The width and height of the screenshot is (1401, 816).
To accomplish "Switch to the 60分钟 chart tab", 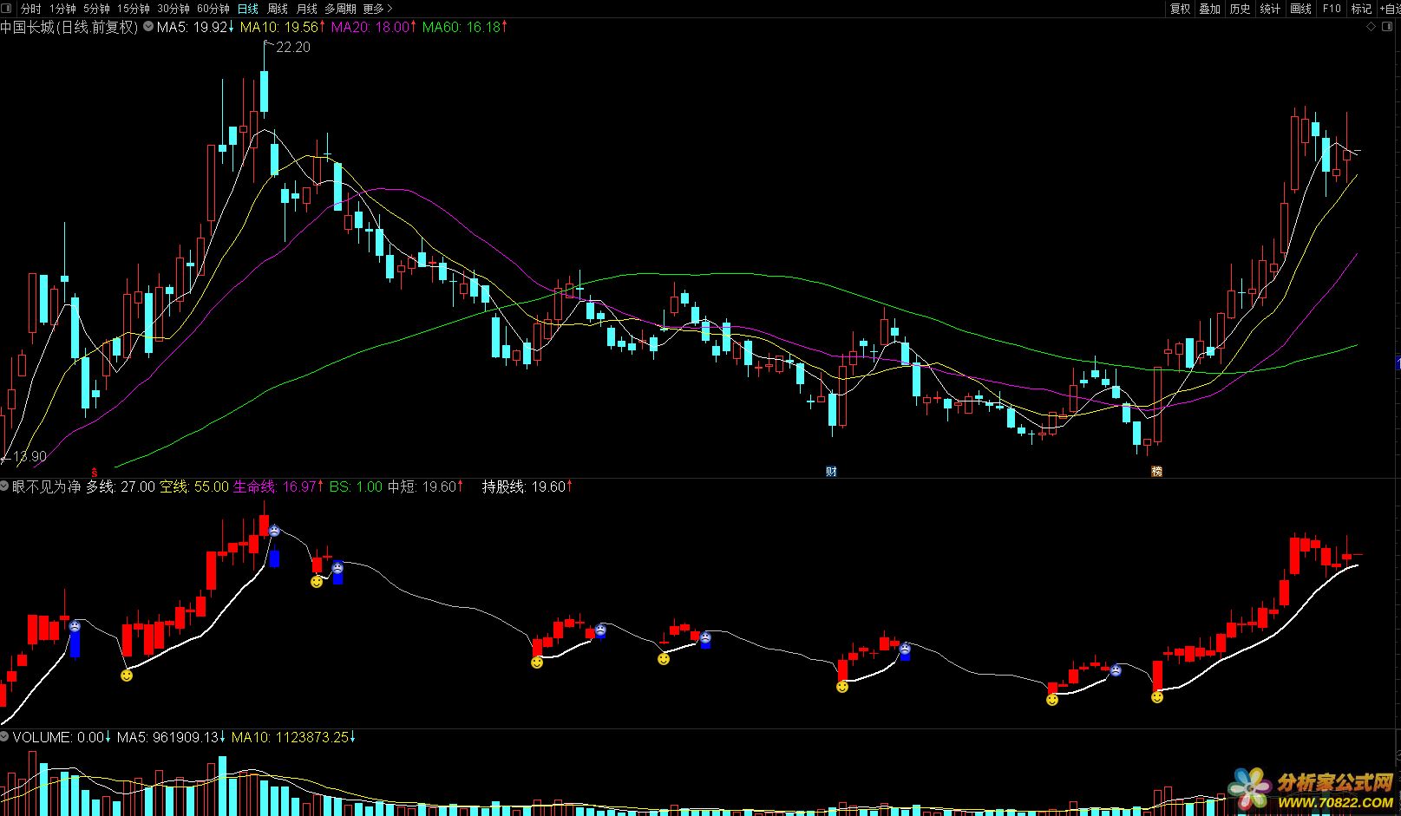I will point(213,9).
